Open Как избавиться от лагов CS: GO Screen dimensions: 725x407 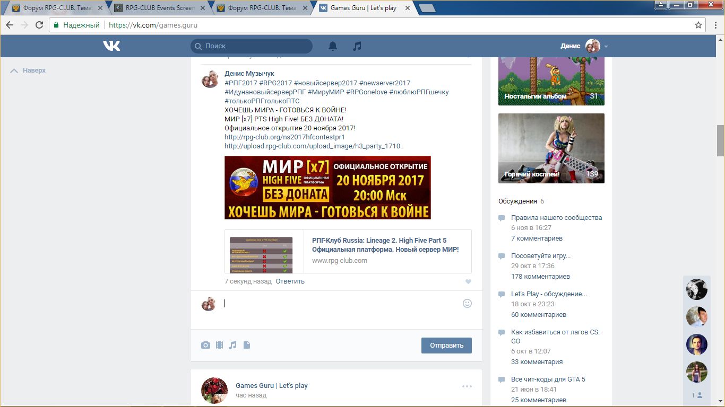[555, 337]
